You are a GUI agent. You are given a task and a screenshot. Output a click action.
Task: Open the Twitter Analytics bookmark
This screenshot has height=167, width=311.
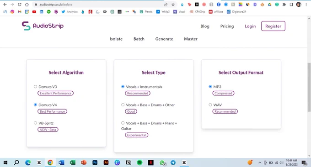coord(70,12)
